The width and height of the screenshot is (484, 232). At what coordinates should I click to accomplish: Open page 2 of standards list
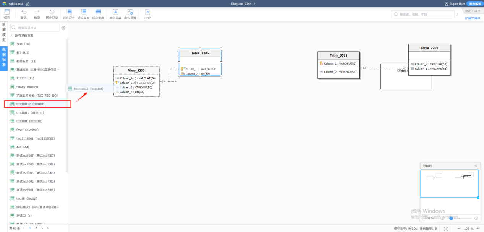point(36,228)
